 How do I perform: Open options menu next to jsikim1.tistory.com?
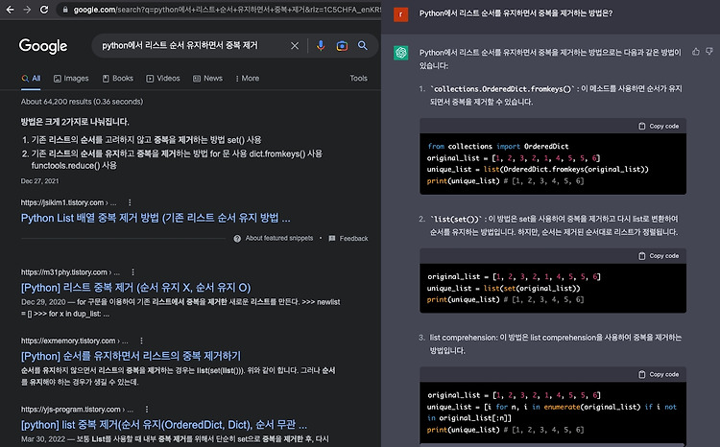click(x=130, y=202)
